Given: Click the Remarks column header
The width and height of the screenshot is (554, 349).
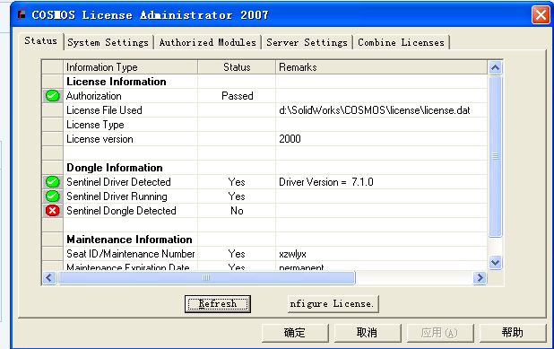Looking at the screenshot, I should point(381,67).
